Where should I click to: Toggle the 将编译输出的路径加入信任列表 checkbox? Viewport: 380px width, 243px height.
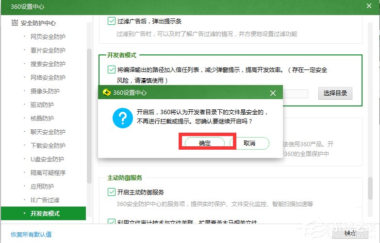coord(111,69)
